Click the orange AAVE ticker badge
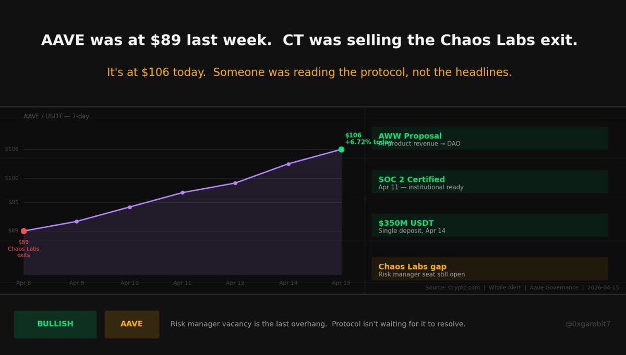This screenshot has height=355, width=626. coord(131,324)
